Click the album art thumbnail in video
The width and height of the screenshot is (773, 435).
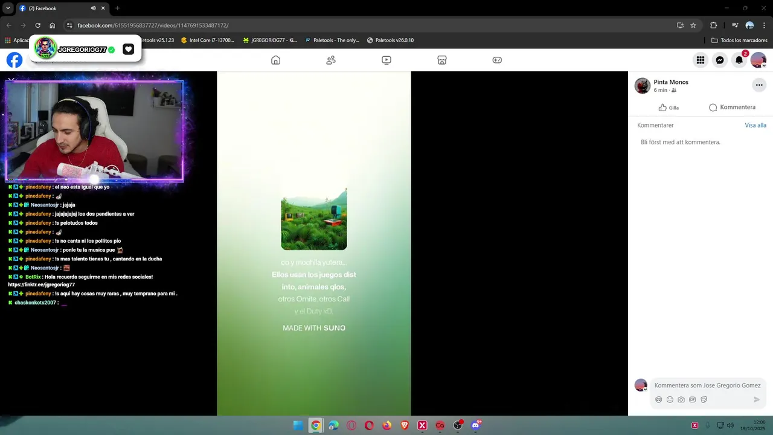(314, 219)
